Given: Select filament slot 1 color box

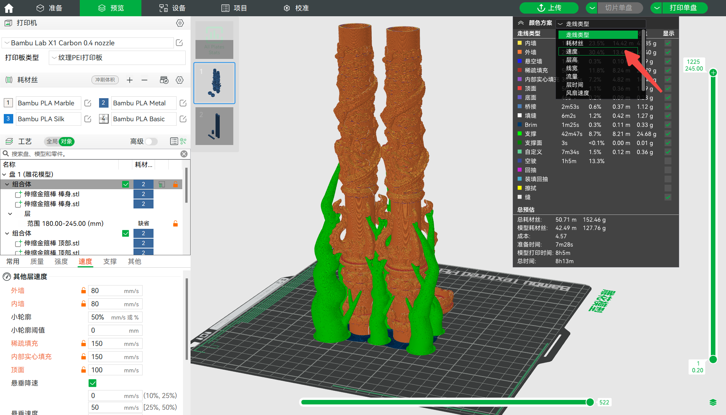Looking at the screenshot, I should click(8, 103).
